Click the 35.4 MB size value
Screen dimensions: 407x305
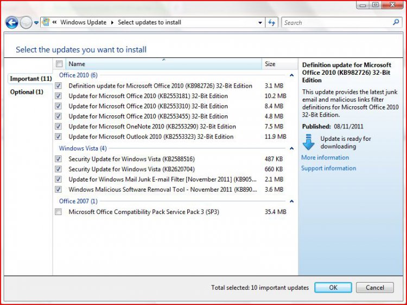point(275,212)
